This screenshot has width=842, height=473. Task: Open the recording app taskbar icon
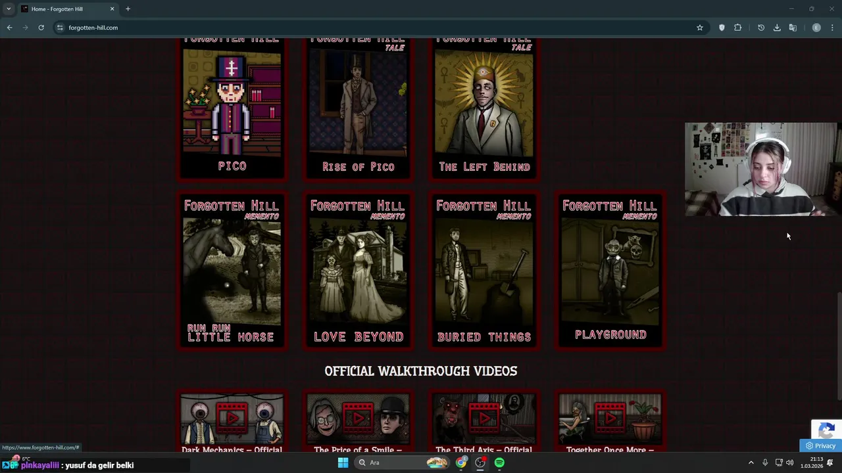(x=480, y=462)
